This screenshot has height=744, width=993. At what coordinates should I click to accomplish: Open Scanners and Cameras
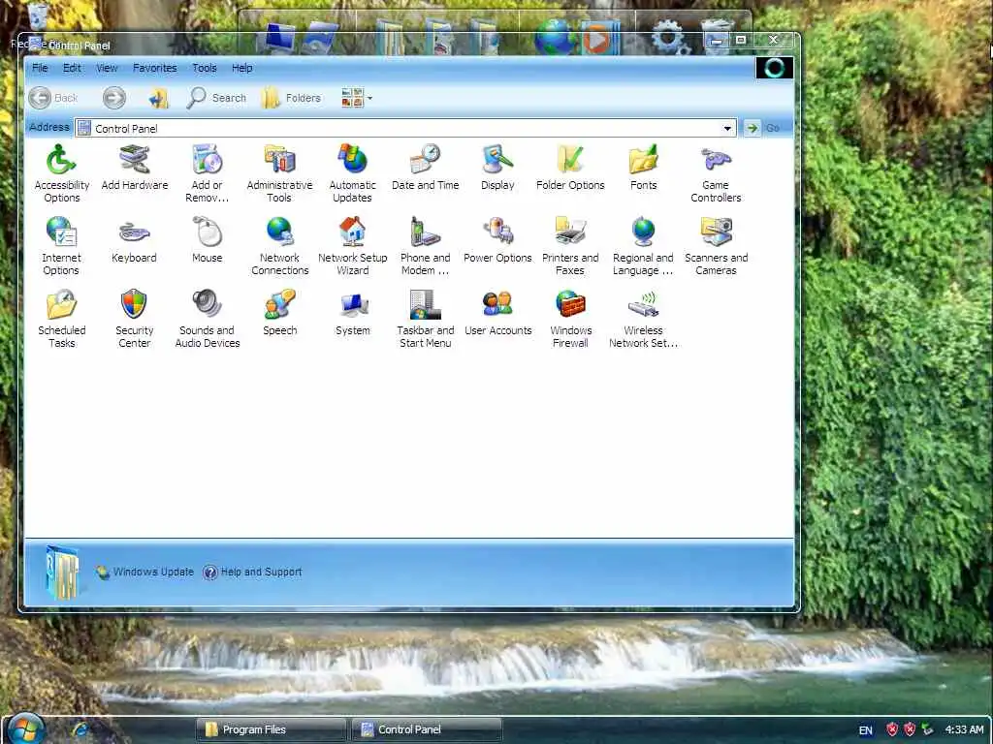pos(716,245)
